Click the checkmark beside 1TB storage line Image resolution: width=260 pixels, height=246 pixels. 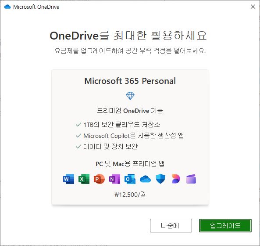pos(78,124)
